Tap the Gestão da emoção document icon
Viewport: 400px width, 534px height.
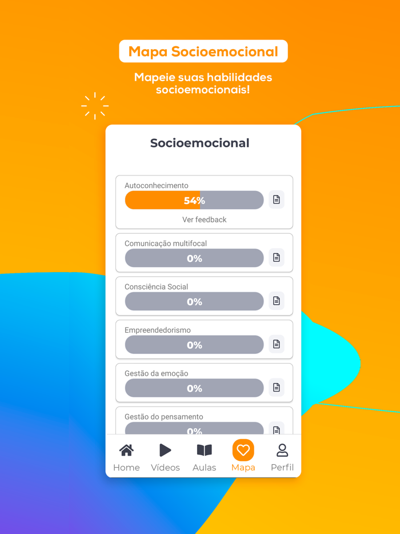click(277, 388)
